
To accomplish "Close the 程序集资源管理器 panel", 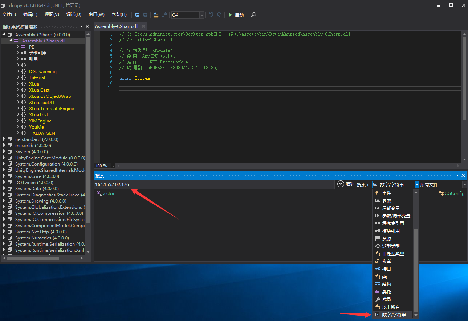I will tap(87, 26).
